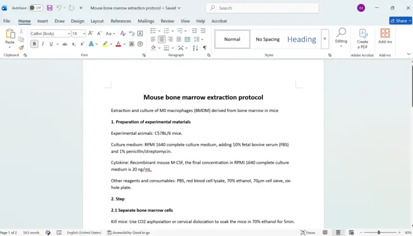Screen dimensions: 413x236
Task: Expand the Paste options arrow
Action: (x=10, y=47)
